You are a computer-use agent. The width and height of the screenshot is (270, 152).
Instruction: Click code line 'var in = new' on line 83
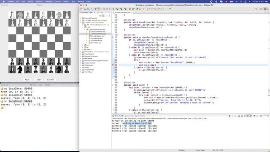tap(147, 65)
